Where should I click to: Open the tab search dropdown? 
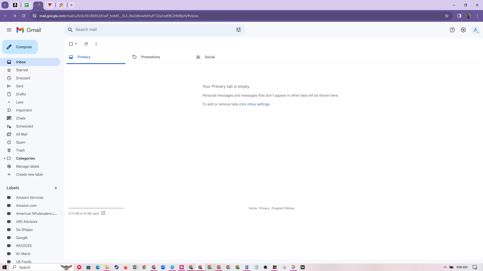coord(5,5)
